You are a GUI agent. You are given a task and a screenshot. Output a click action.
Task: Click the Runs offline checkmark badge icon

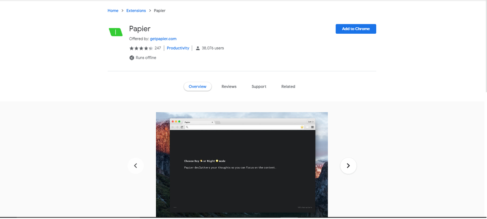[x=132, y=58]
